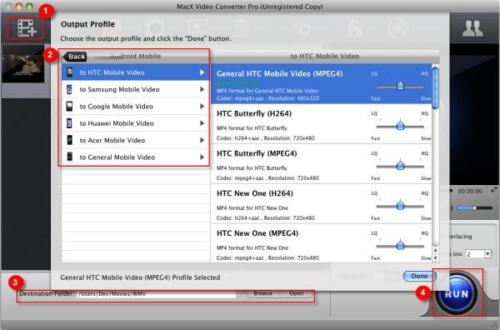Select to HTC Mobile Video
This screenshot has width=500, height=330.
point(136,72)
